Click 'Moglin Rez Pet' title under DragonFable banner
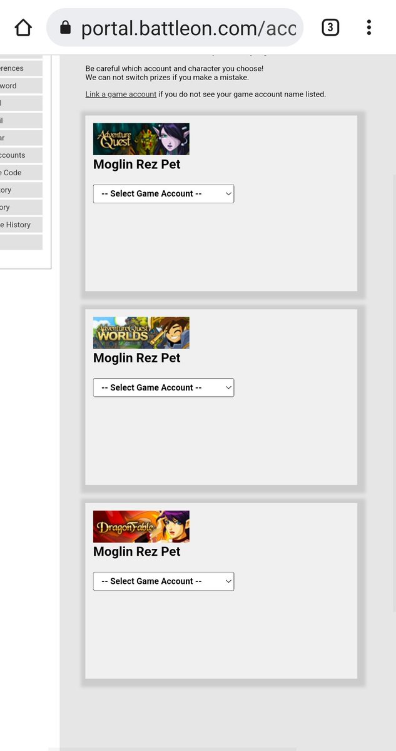Viewport: 396px width, 751px height. [x=136, y=551]
